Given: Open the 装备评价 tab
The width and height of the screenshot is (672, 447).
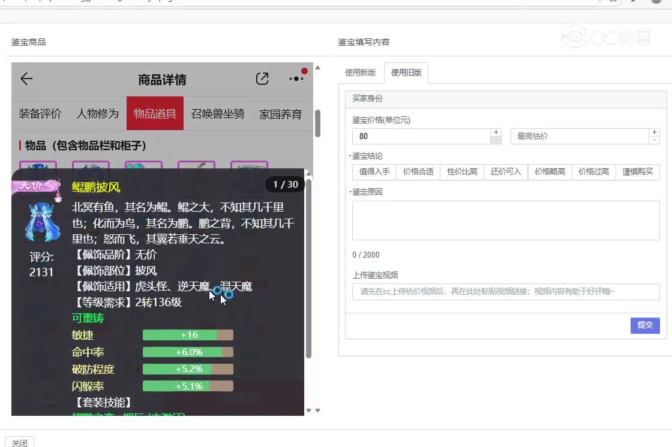Looking at the screenshot, I should point(40,113).
